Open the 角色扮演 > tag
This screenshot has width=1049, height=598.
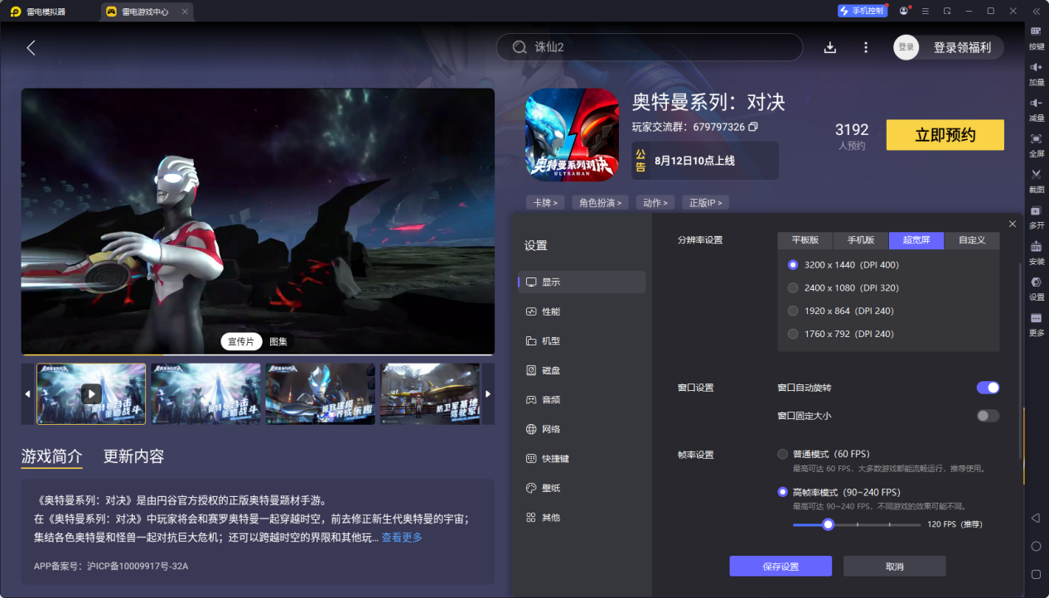point(601,203)
